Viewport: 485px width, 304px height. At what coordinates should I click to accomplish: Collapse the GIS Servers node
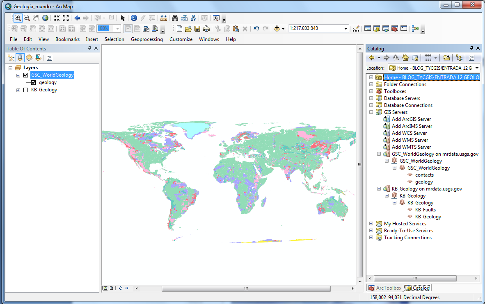371,112
